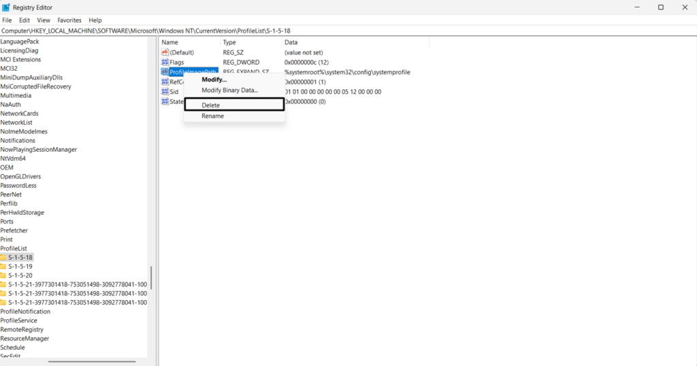Select the NoImeModeImes key
This screenshot has width=697, height=366.
pyautogui.click(x=24, y=131)
